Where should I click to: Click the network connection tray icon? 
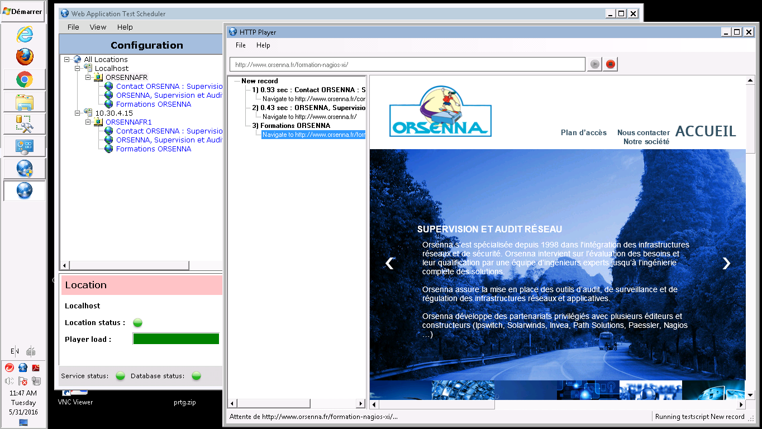[x=36, y=382]
